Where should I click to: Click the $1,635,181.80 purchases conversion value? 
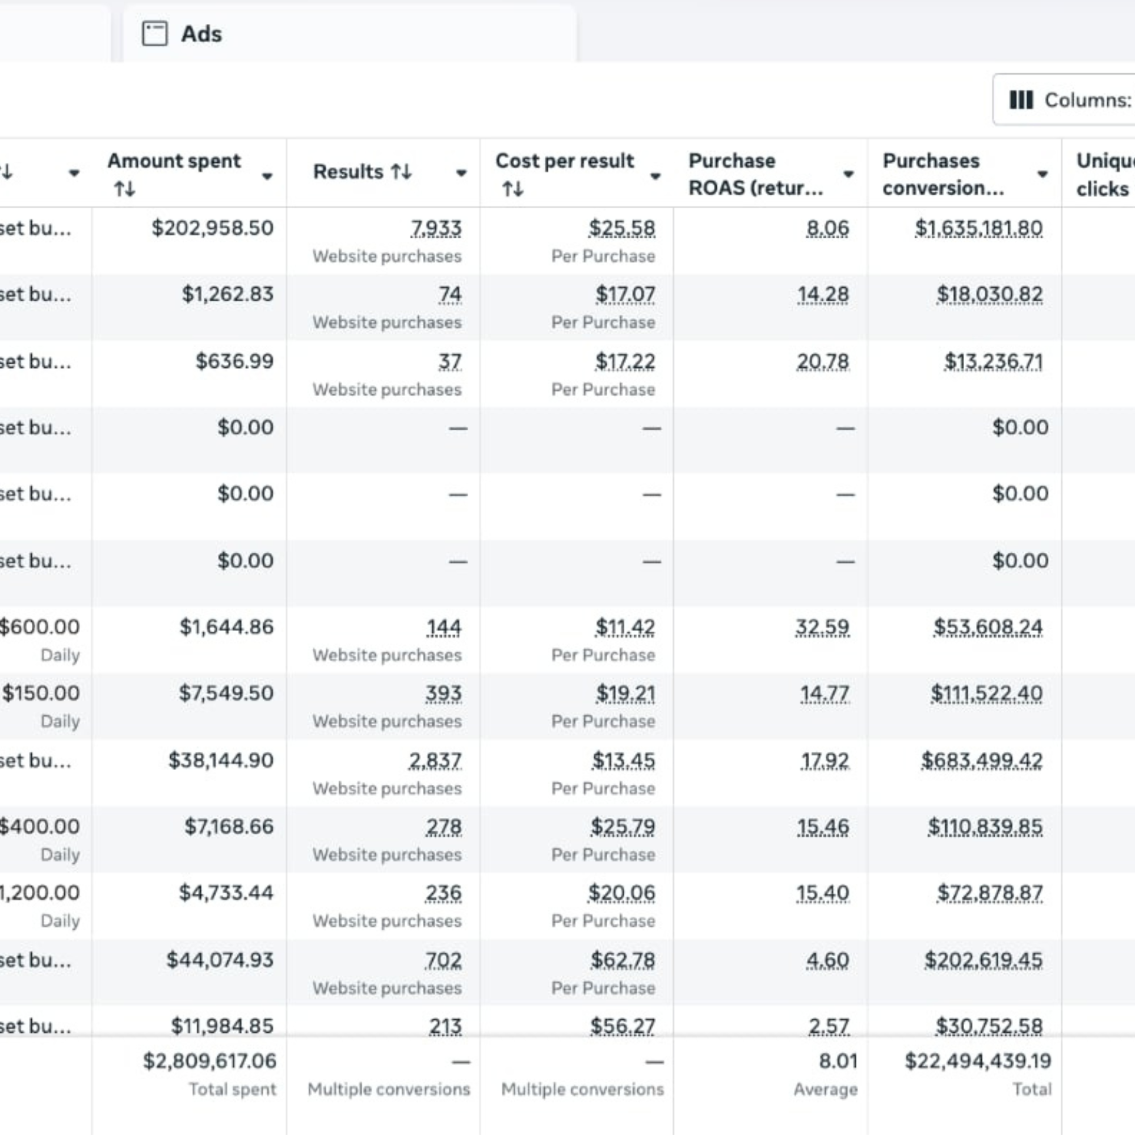coord(978,228)
